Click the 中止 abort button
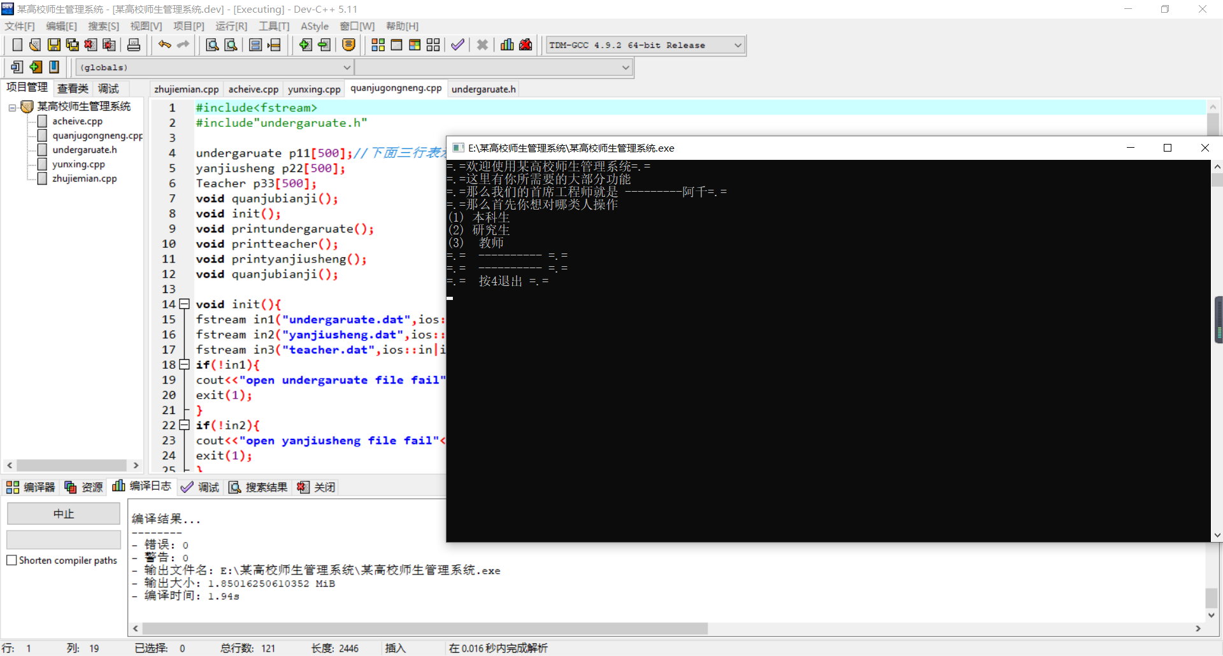The image size is (1223, 656). pos(64,513)
